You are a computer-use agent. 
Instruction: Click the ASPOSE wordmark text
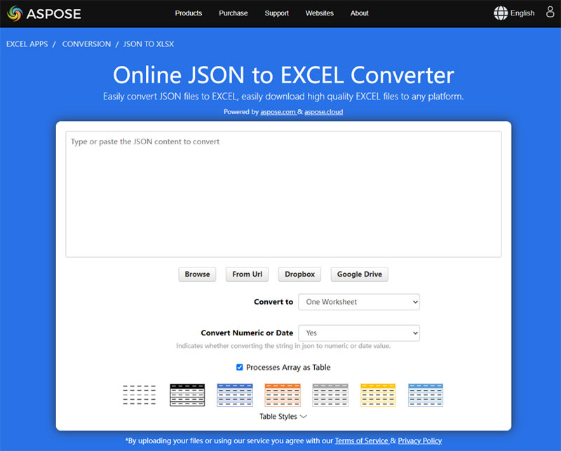(54, 14)
